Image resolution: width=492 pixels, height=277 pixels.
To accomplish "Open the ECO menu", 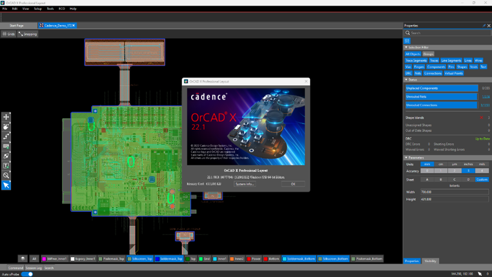I will [x=62, y=9].
